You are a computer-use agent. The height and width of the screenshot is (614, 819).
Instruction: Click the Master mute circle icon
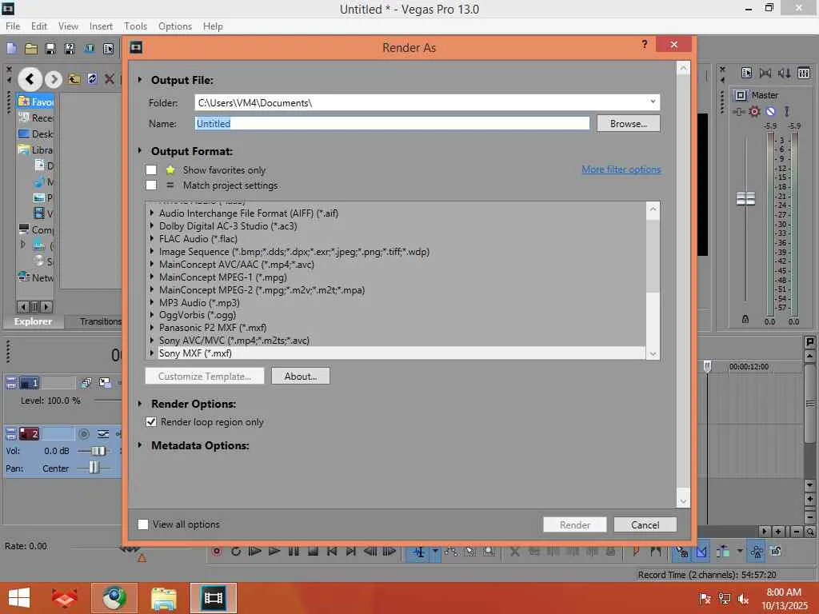pos(770,111)
